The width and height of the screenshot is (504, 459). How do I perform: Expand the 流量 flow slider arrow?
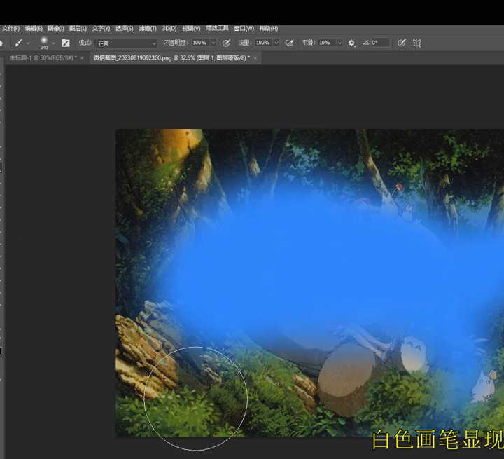point(276,43)
